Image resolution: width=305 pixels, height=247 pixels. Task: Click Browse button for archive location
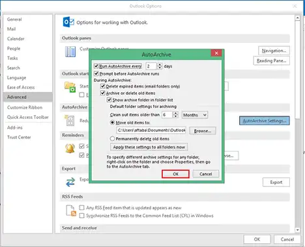(203, 131)
